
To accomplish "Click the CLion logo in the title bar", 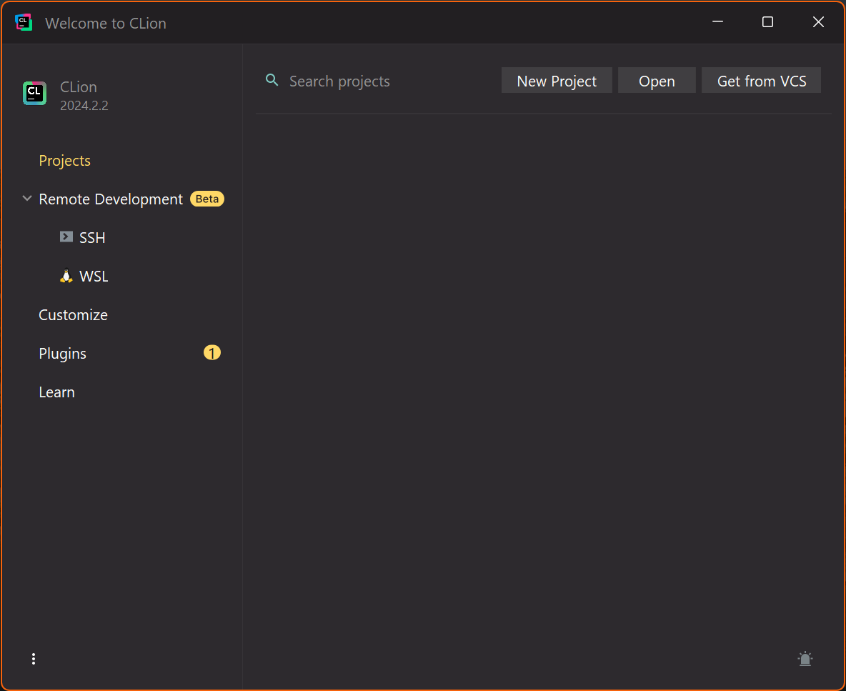I will coord(24,23).
